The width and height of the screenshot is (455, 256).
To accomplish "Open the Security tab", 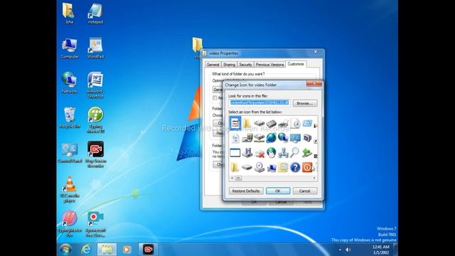I will (245, 65).
